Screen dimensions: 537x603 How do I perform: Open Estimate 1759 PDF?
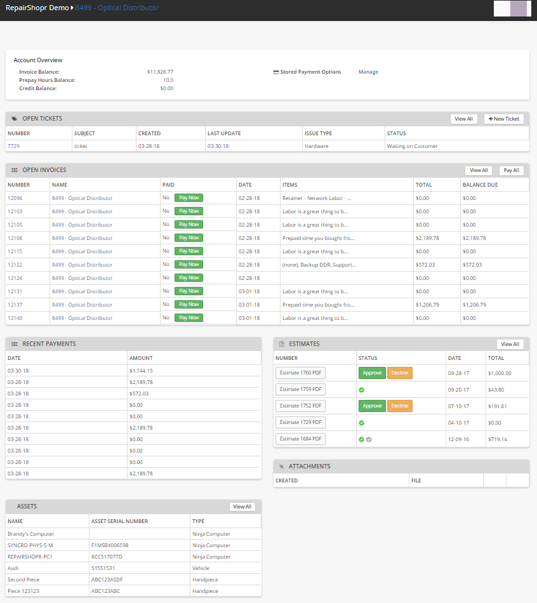(x=300, y=390)
